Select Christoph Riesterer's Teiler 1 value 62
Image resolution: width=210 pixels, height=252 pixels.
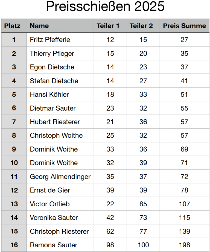click(110, 231)
